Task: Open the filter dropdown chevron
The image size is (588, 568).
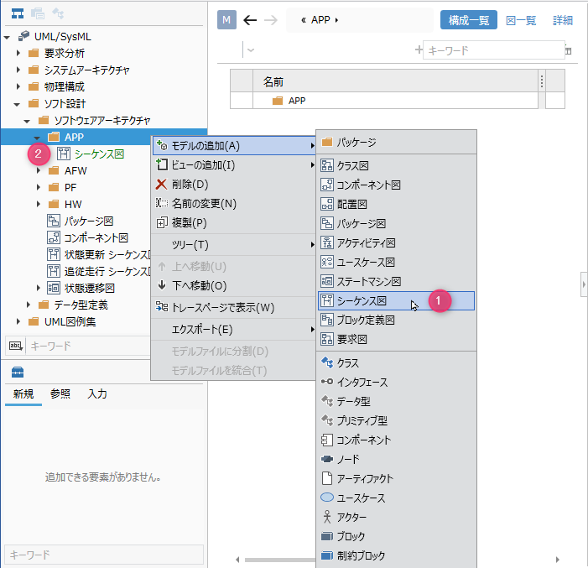Action: [251, 50]
